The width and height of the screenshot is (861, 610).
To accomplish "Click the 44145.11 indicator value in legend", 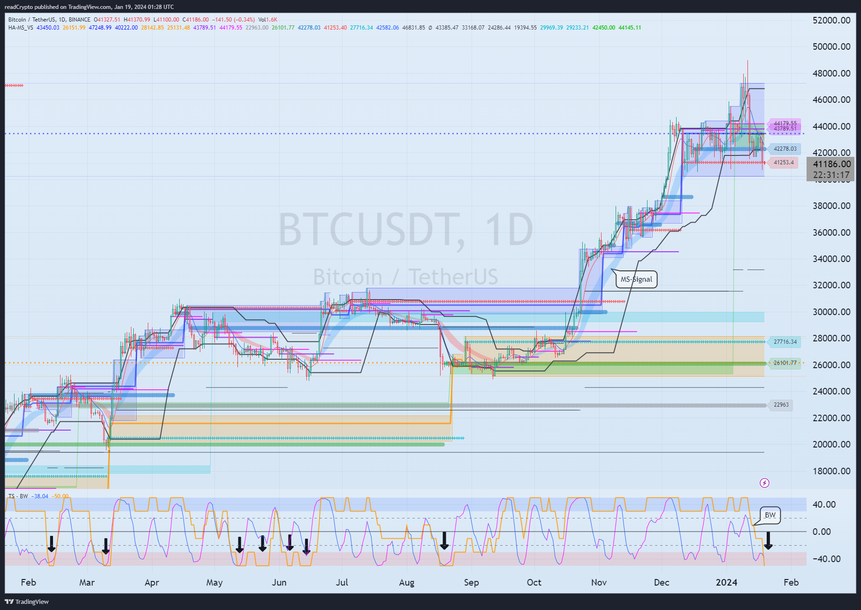I will click(630, 28).
